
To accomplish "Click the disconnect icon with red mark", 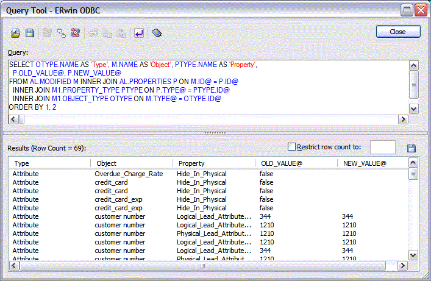I will tap(75, 33).
